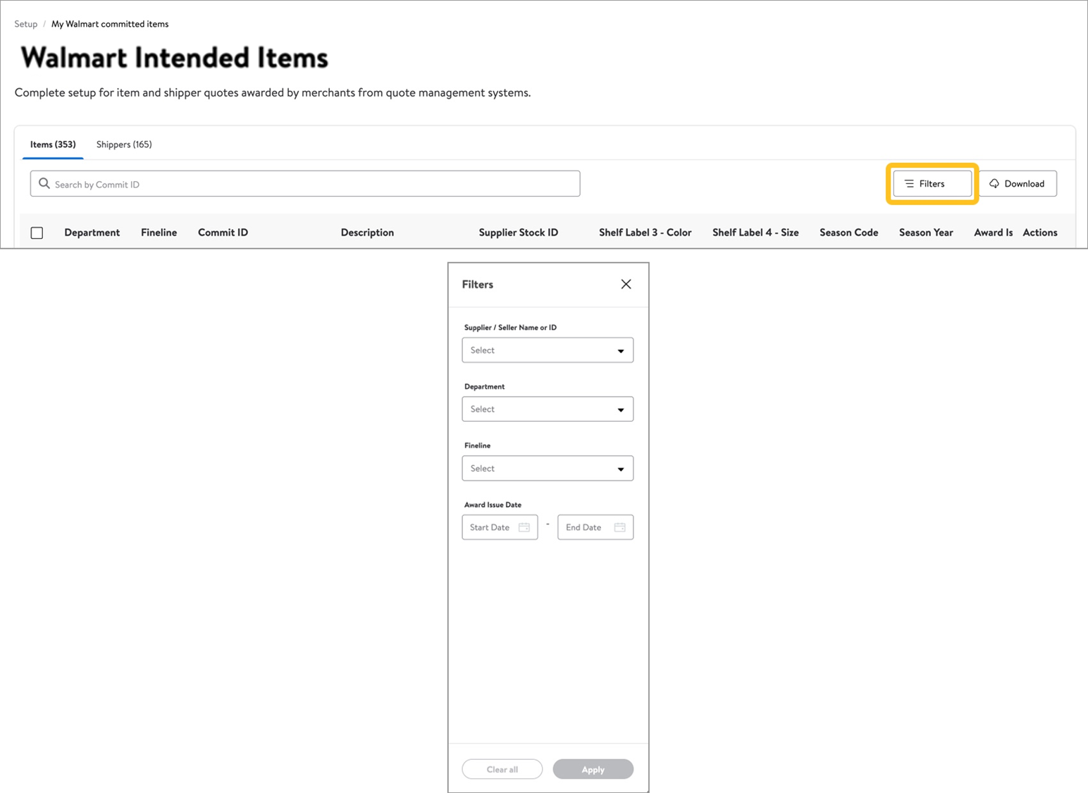Screen dimensions: 1088x793
Task: Open the End Date calendar icon
Action: click(x=619, y=527)
